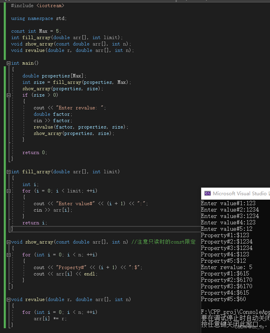Click the cout << arr[i] << endl line
Image resolution: width=270 pixels, height=333 pixels.
pyautogui.click(x=66, y=274)
